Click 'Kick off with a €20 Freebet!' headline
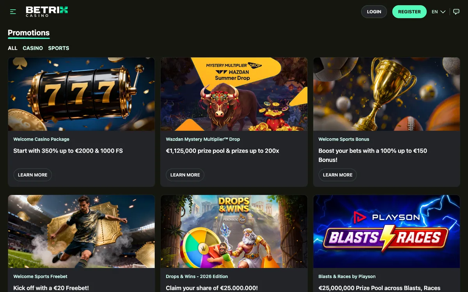Screen dimensions: 468x292 click(x=51, y=288)
